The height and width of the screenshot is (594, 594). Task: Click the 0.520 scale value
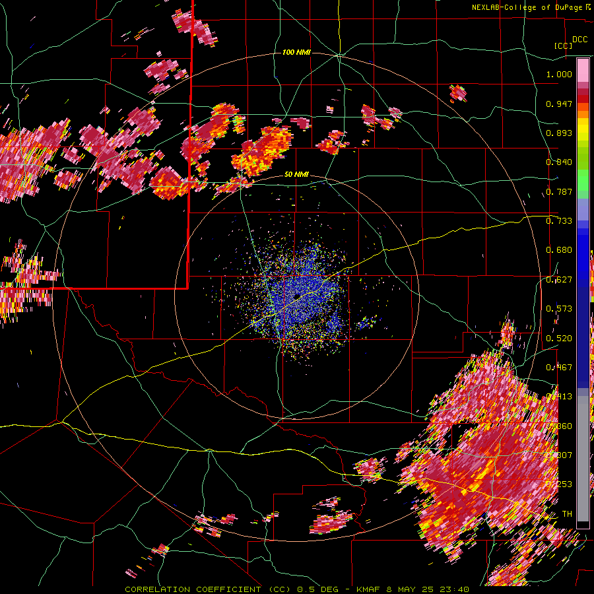point(559,338)
